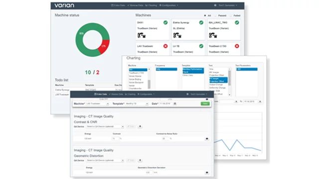Click the LAS Truebeam card title
This screenshot has height=179, width=319.
(x=145, y=46)
